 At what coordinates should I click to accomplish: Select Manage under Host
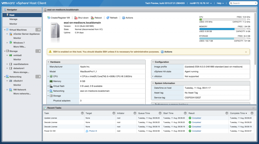pos(13,19)
